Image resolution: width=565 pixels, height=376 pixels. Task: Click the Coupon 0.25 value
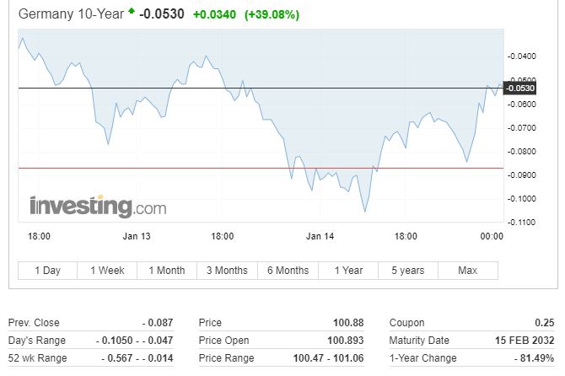click(x=545, y=323)
